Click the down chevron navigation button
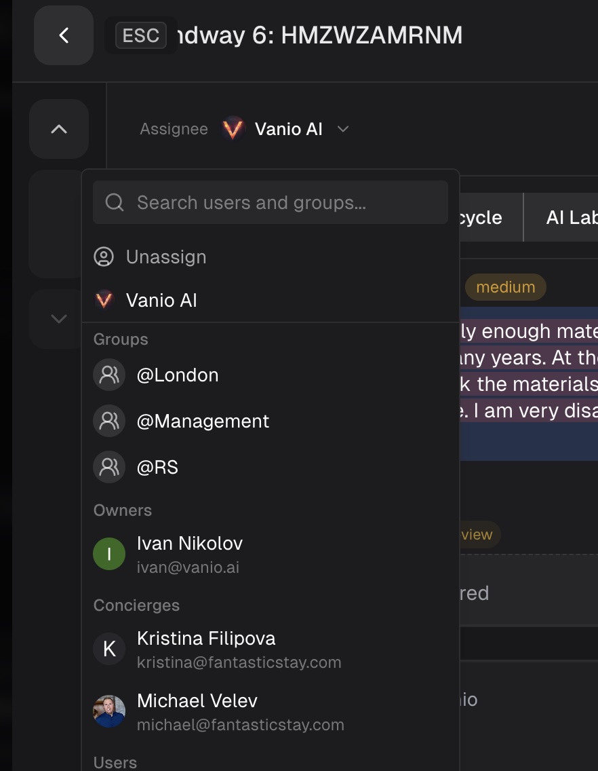This screenshot has width=598, height=771. point(59,318)
